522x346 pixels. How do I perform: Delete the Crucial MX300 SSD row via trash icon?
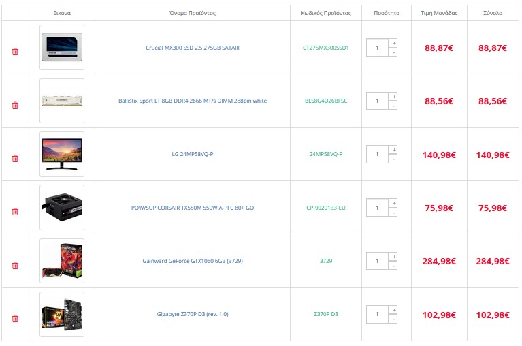15,52
